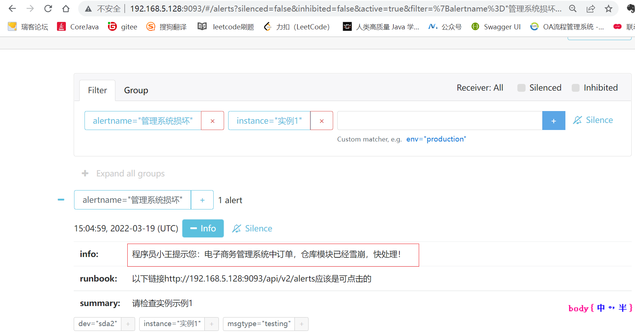Expand all groups
This screenshot has width=635, height=335.
point(123,173)
